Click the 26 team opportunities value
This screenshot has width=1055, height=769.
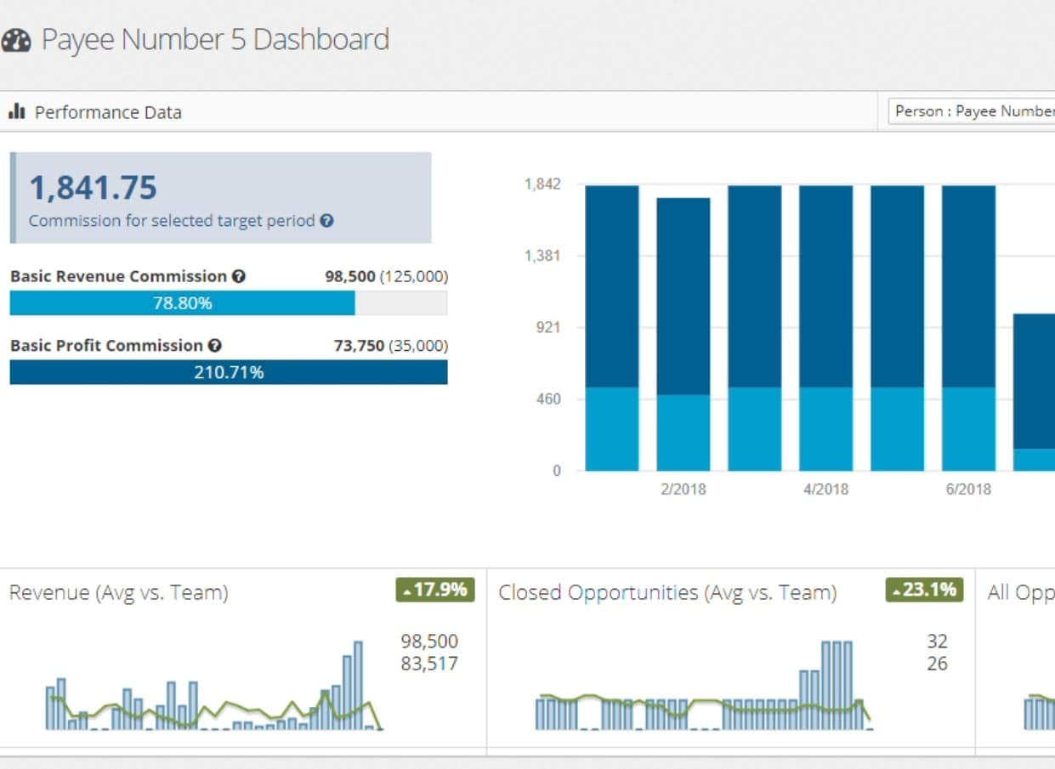click(938, 664)
